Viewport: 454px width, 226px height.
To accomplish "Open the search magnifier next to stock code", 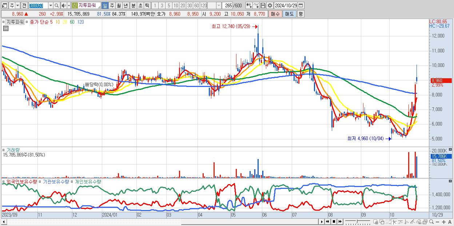I will tap(57, 5).
